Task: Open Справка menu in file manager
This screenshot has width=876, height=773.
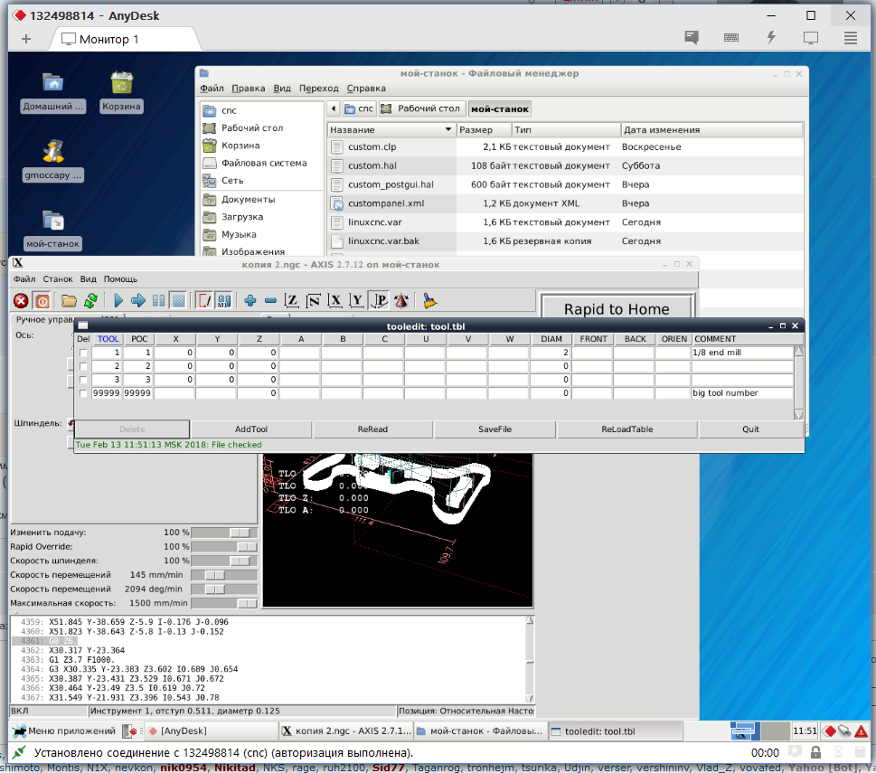Action: pos(366,89)
